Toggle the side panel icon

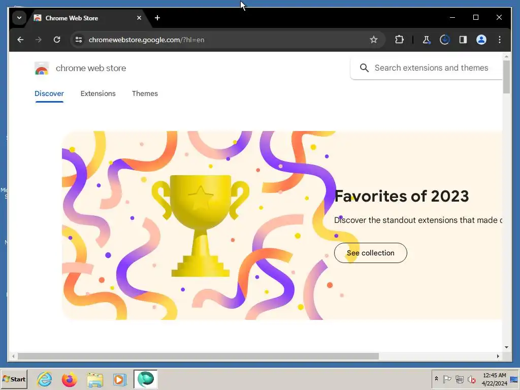point(463,40)
